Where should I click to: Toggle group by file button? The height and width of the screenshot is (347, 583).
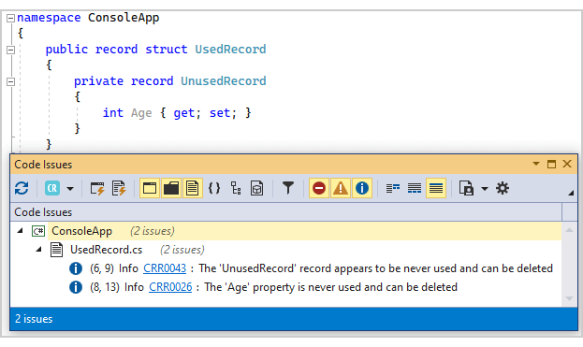pyautogui.click(x=192, y=188)
